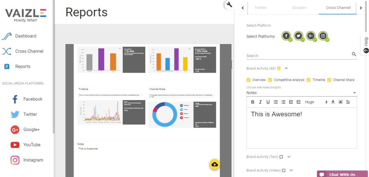Apply italic formatting in notes editor
The width and height of the screenshot is (369, 177).
[x=260, y=102]
